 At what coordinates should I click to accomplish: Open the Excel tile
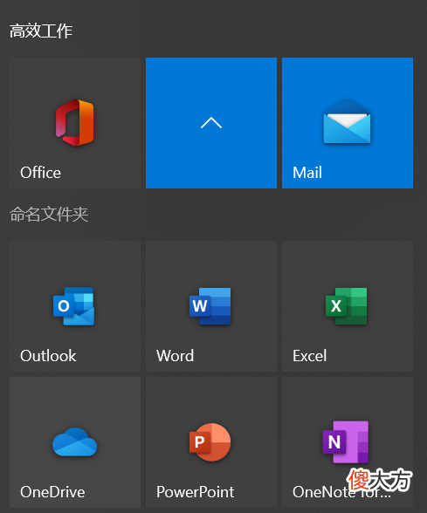click(348, 306)
